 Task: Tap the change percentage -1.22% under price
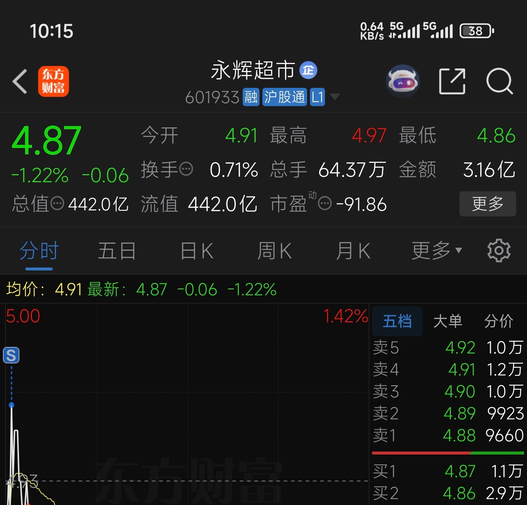pyautogui.click(x=40, y=175)
